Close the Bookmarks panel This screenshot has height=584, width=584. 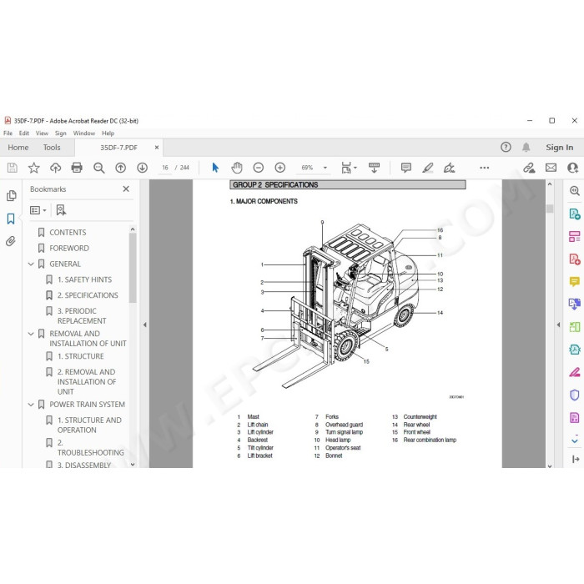(x=126, y=189)
